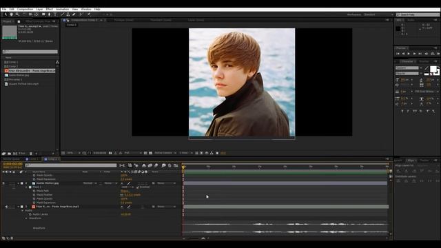Toggle the Inverted checkbox for Mask 1
The height and width of the screenshot is (248, 441).
[x=138, y=187]
